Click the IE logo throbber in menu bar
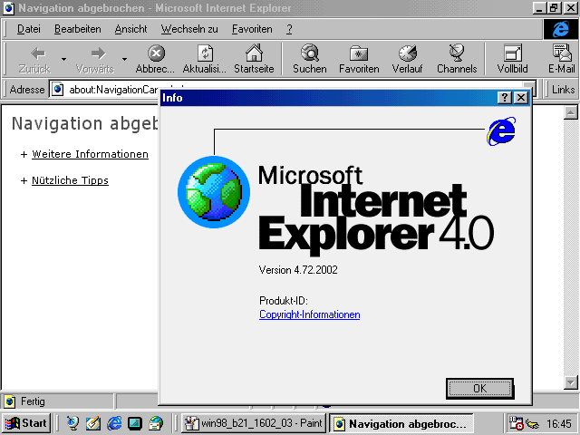 coord(561,29)
